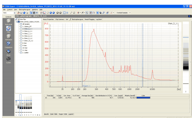Viewport: 192px width, 118px height.
Task: Check the L: Ladder sample checkbox
Action: 21,53
